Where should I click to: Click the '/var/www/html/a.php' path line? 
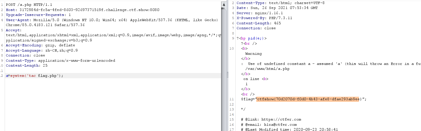[267, 69]
